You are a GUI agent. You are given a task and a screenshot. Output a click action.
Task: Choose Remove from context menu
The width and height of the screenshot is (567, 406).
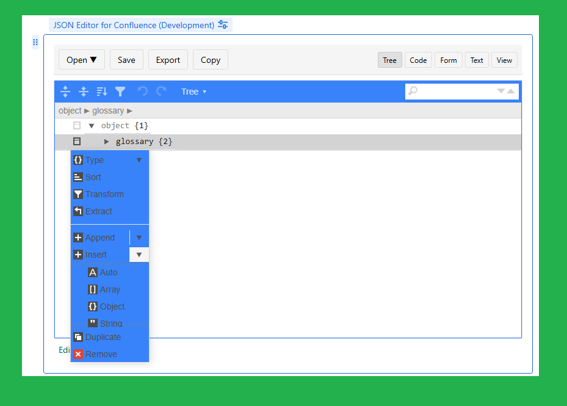pyautogui.click(x=110, y=354)
